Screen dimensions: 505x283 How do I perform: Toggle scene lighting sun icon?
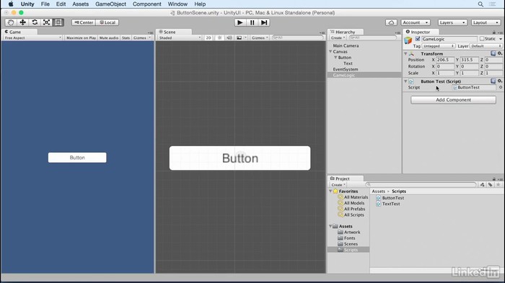pyautogui.click(x=219, y=37)
